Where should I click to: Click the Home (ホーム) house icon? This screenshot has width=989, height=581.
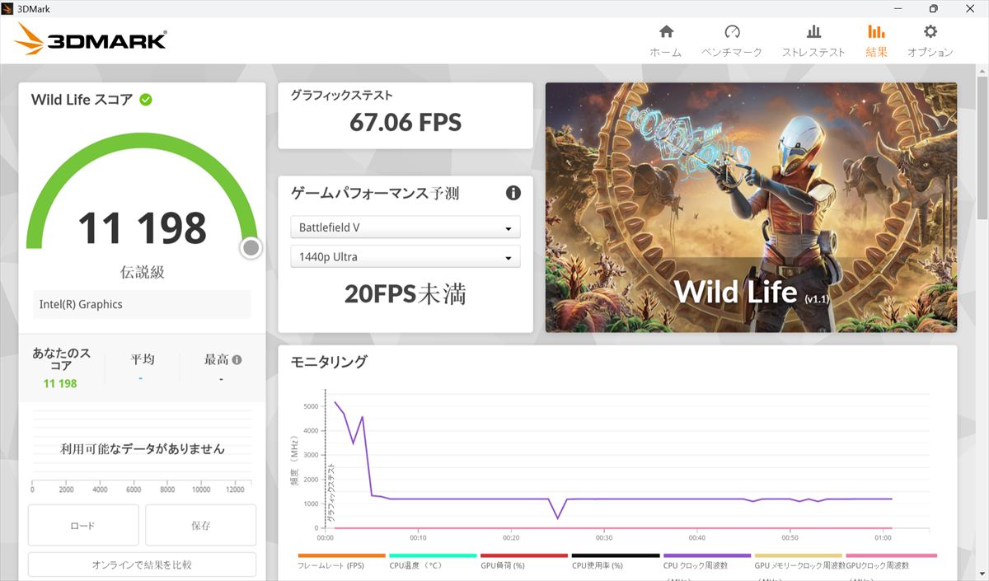[x=666, y=33]
